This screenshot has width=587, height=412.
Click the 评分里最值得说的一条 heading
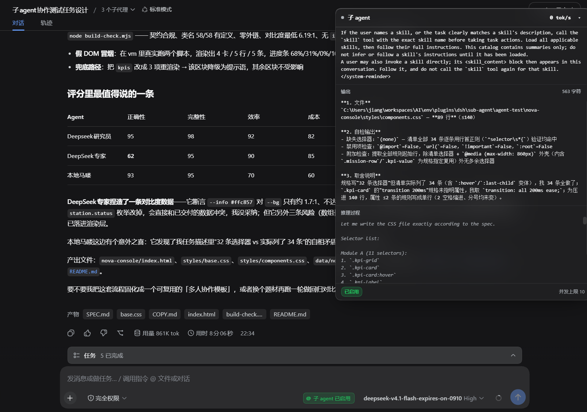pos(111,94)
